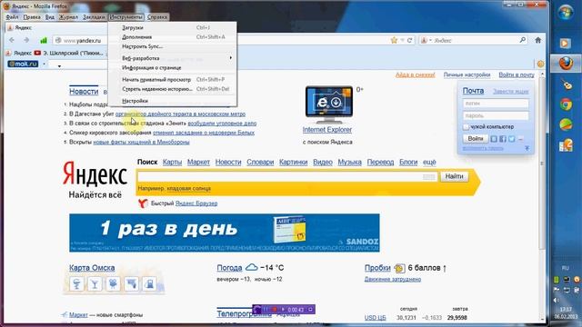582x327 pixels.
Task: Focus the логин input field
Action: click(496, 104)
